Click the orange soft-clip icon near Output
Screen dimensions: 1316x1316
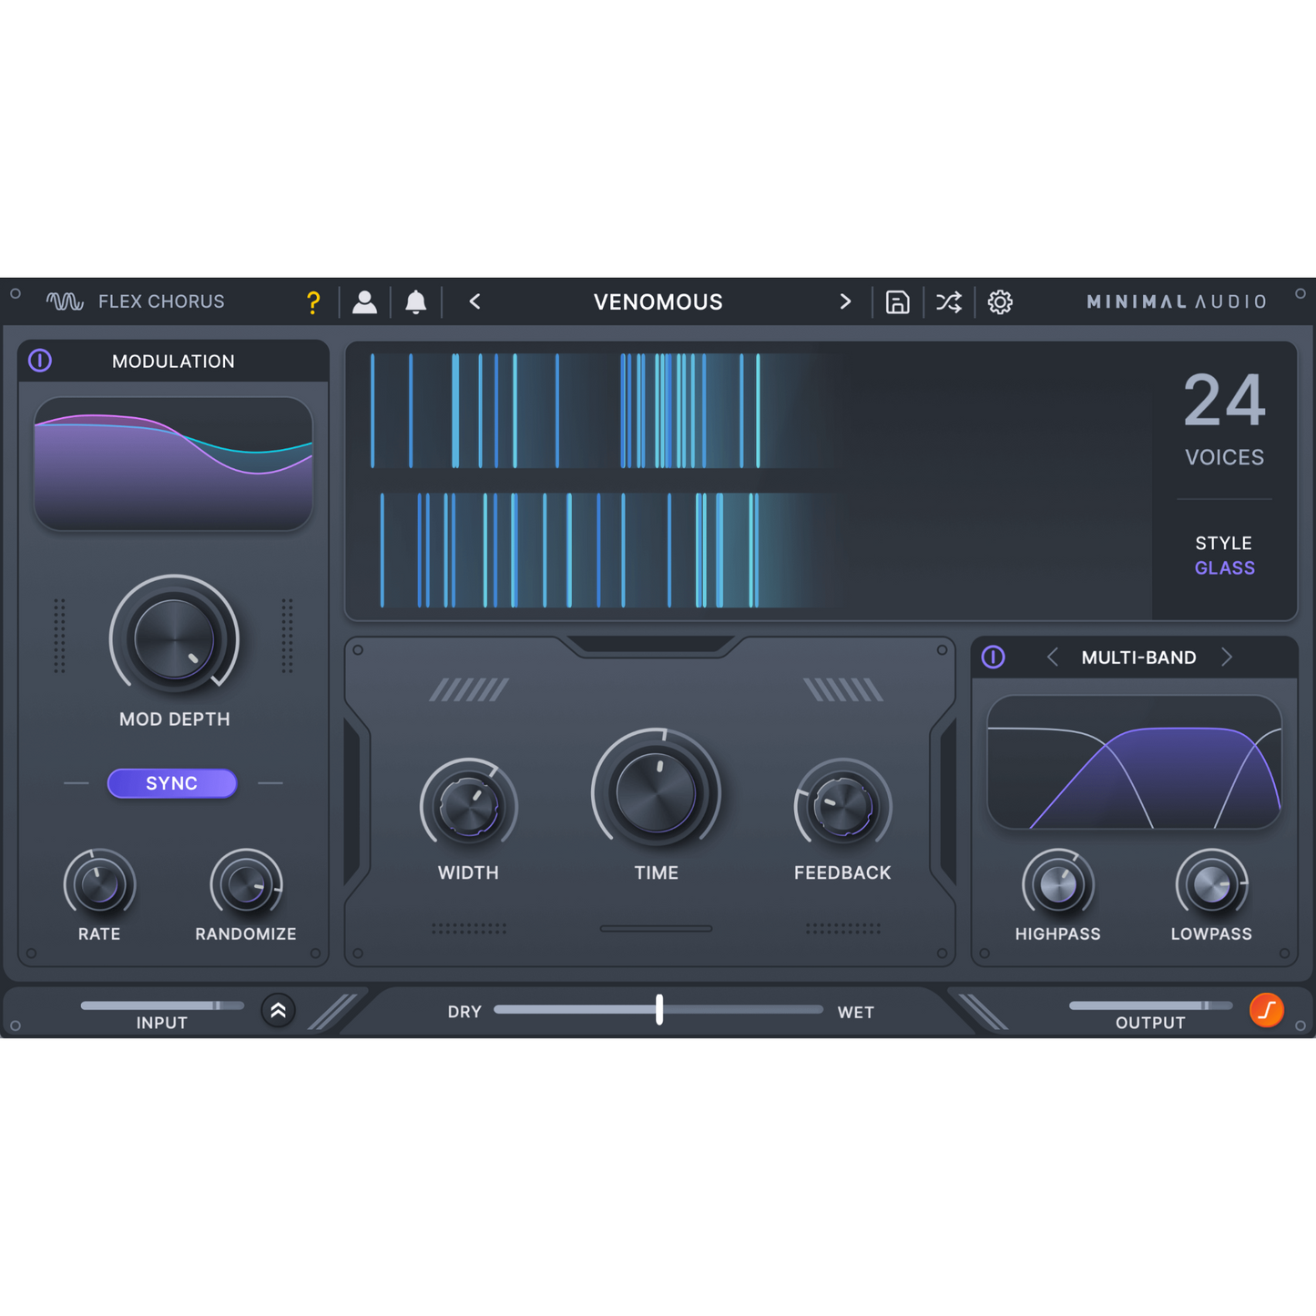coord(1266,1010)
